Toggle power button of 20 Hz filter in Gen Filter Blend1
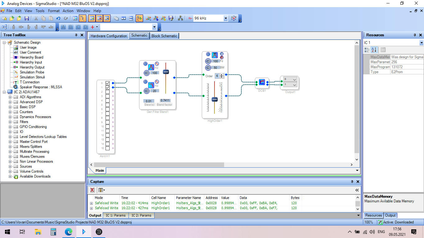 pyautogui.click(x=145, y=82)
